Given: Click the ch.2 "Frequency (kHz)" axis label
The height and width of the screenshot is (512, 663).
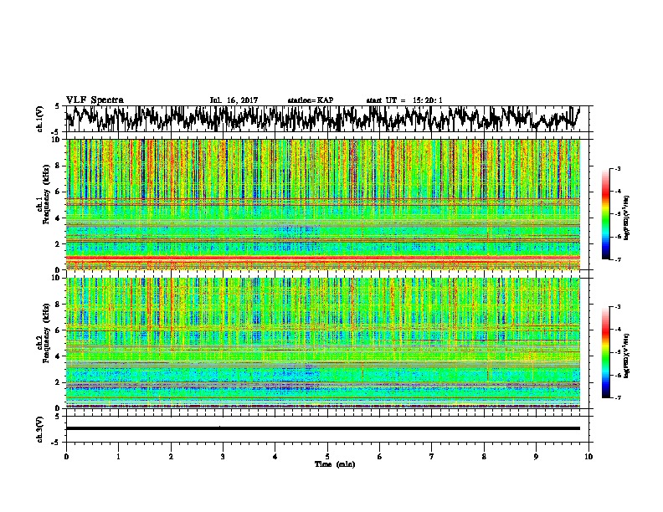Looking at the screenshot, I should pyautogui.click(x=46, y=333).
